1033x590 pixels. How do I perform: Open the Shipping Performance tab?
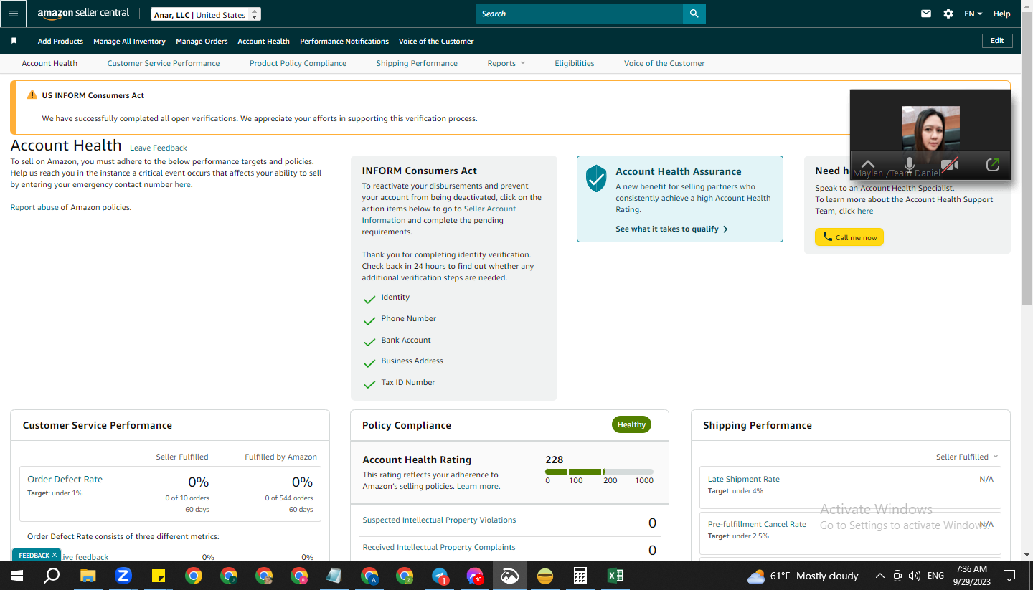point(417,63)
